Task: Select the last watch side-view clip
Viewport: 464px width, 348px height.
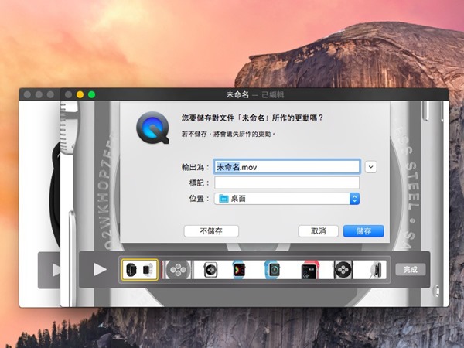Action: [x=375, y=269]
